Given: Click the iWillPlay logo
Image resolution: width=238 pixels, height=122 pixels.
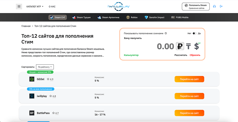Looking at the screenshot, I should tap(118, 7).
